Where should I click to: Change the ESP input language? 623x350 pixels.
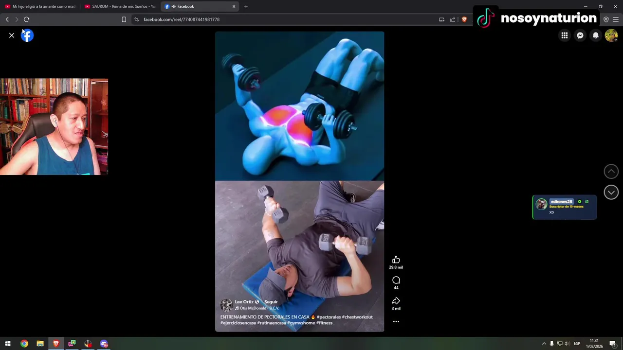(577, 344)
